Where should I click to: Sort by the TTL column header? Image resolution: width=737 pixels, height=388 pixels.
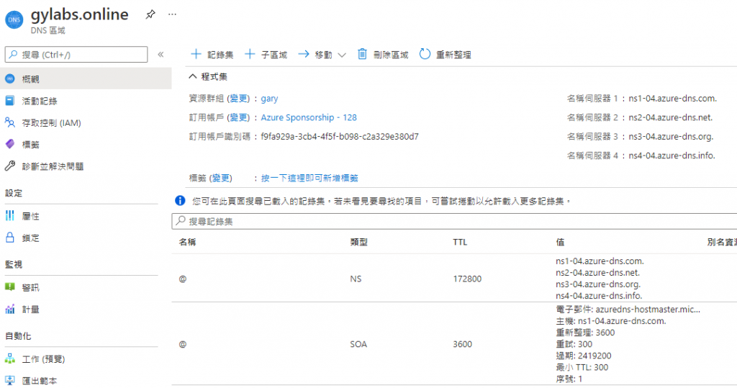coord(460,242)
